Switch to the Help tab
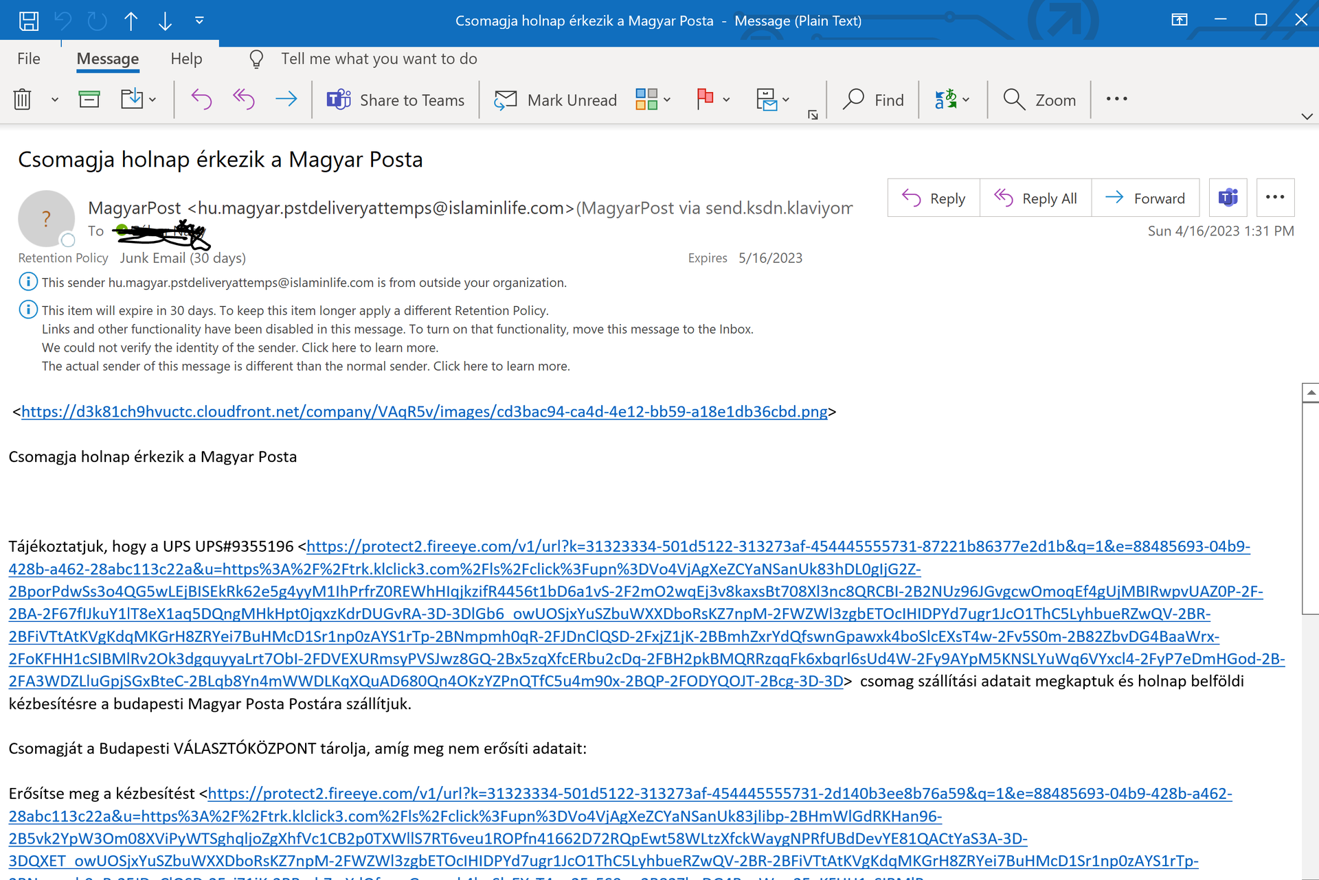Image resolution: width=1319 pixels, height=880 pixels. click(186, 59)
